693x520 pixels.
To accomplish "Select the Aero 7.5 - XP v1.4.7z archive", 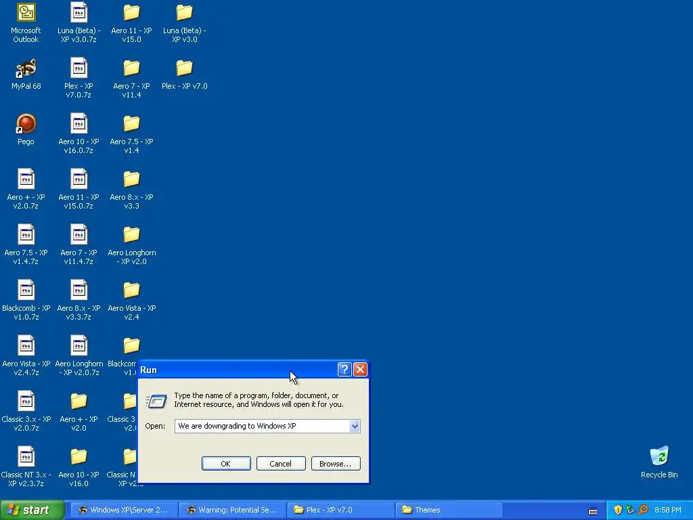I will coord(26,245).
